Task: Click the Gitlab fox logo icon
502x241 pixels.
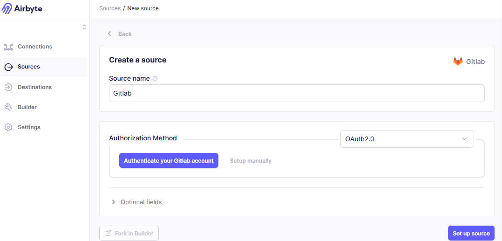Action: tap(458, 62)
